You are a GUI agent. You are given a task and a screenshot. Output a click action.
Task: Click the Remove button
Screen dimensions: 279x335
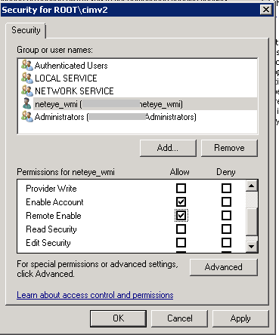pos(229,148)
